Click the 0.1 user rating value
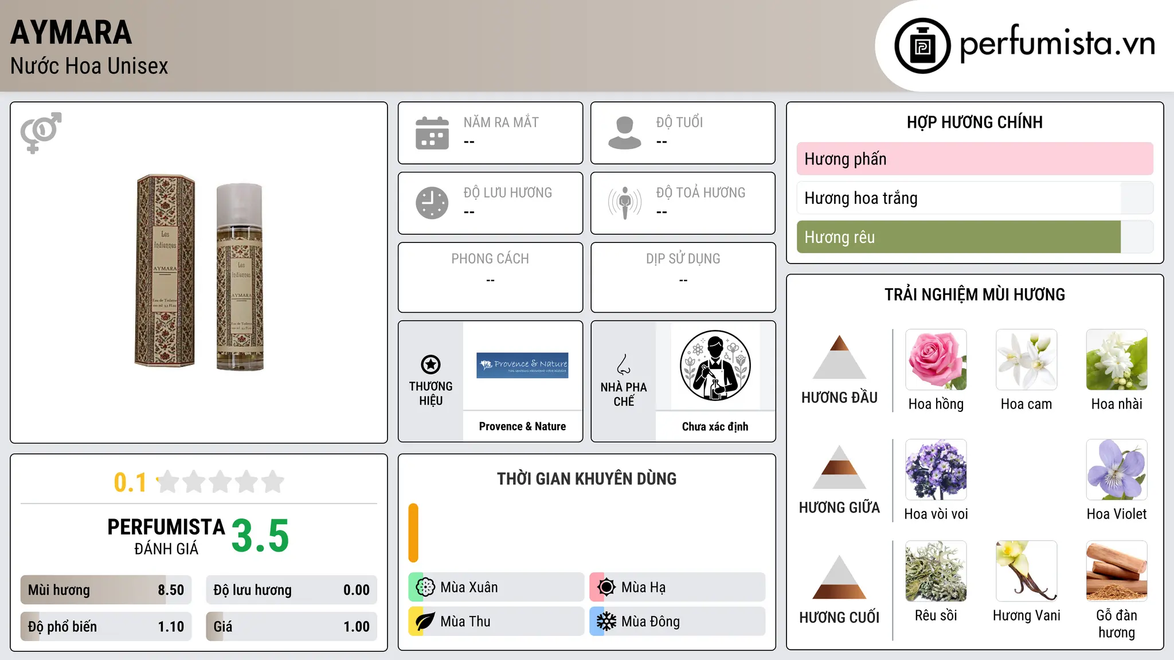1174x660 pixels. click(130, 482)
